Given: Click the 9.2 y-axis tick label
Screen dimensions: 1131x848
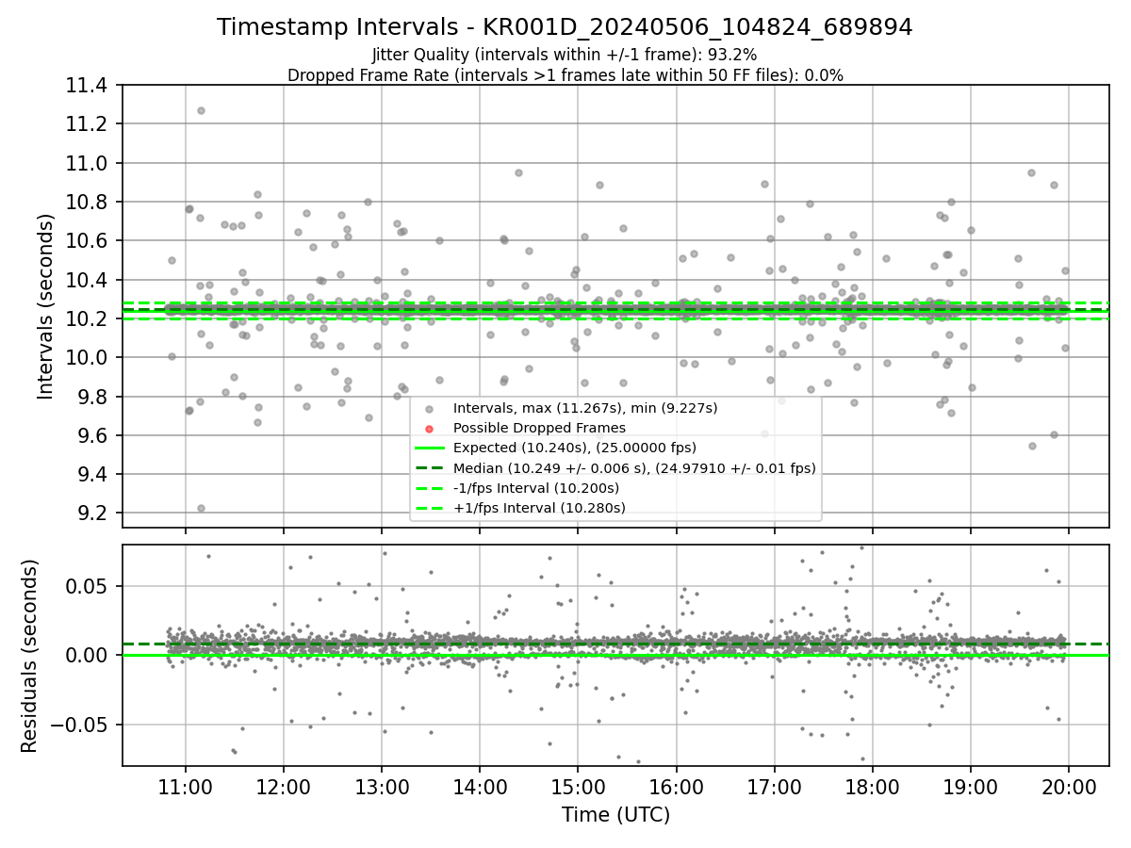Looking at the screenshot, I should [94, 514].
